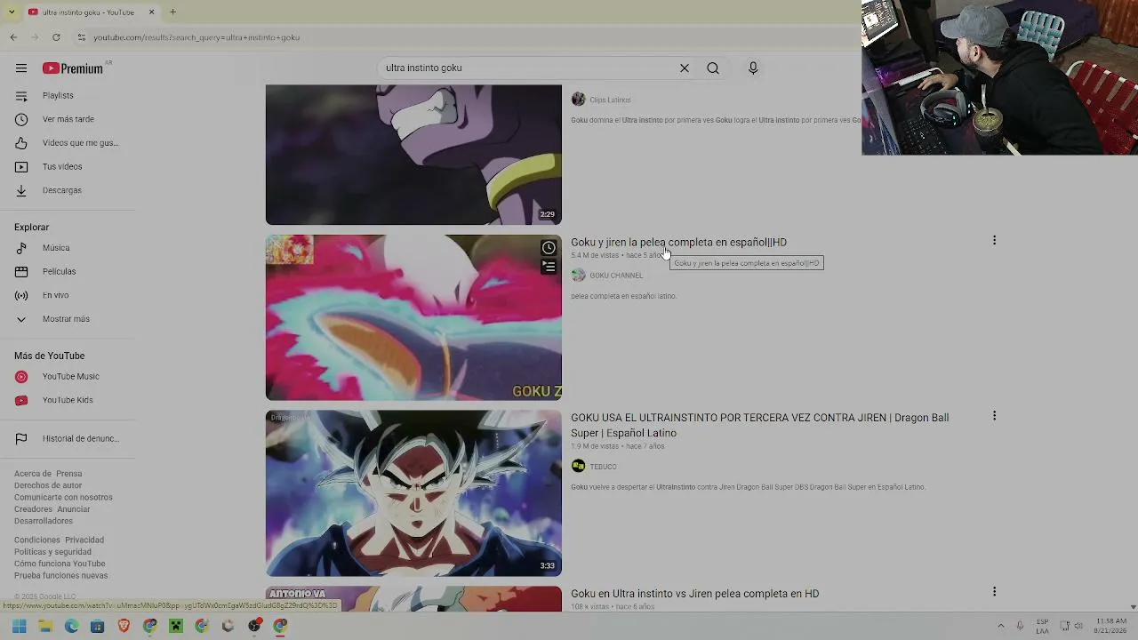The width and height of the screenshot is (1138, 640).
Task: Open more options for GOKU USA EL ULTRAINSTINTO video
Action: [x=994, y=415]
